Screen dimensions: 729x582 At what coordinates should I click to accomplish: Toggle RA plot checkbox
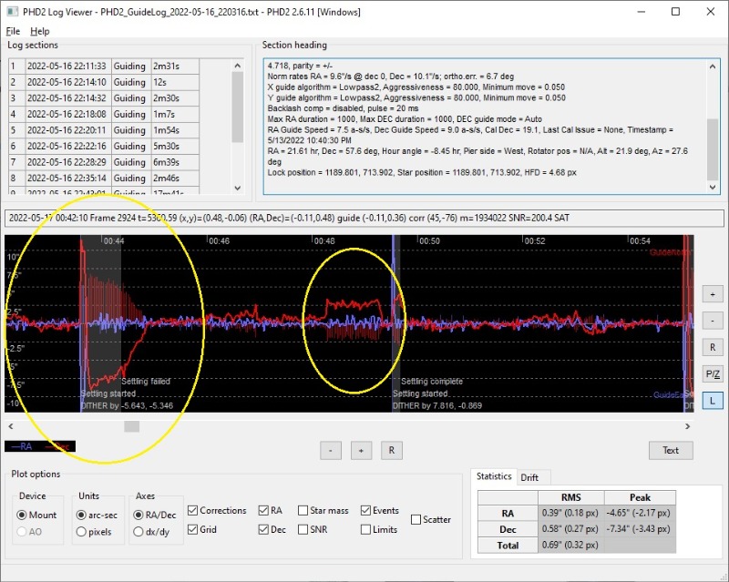[x=270, y=510]
